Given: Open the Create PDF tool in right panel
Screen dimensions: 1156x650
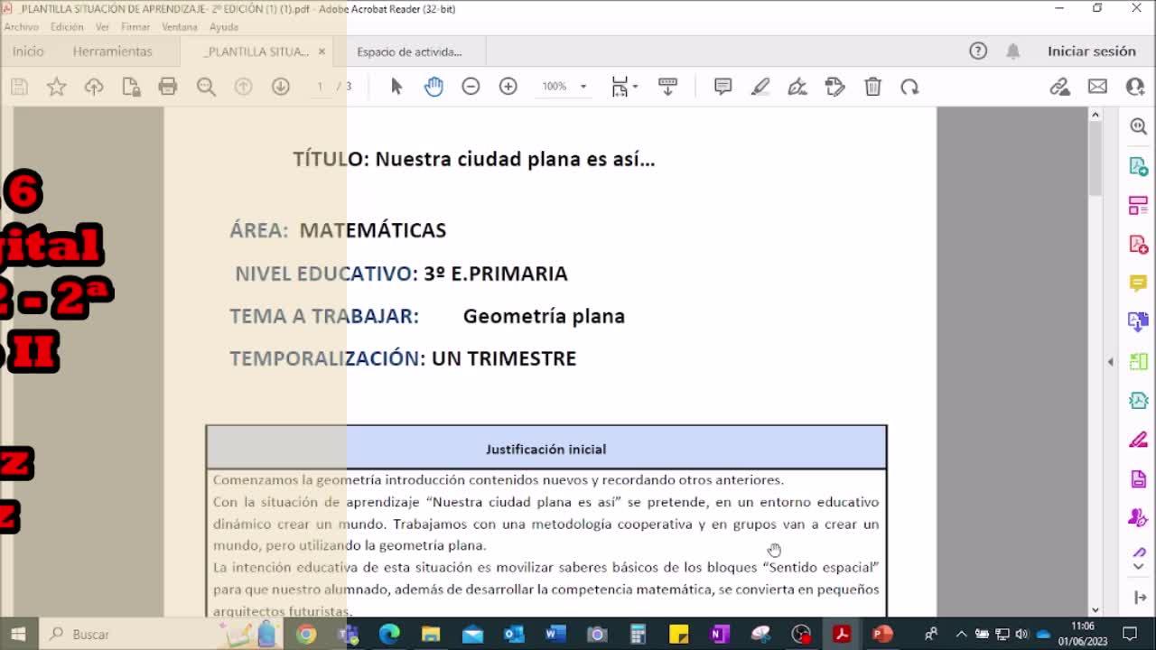Looking at the screenshot, I should (x=1138, y=245).
